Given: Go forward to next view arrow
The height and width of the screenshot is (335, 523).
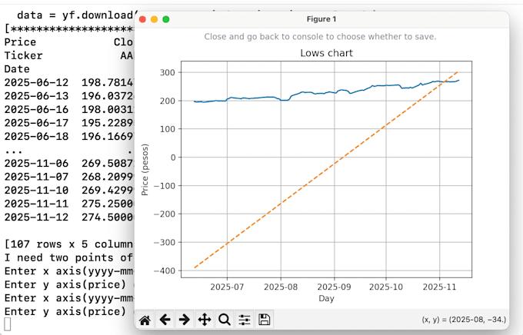Looking at the screenshot, I should tap(185, 320).
